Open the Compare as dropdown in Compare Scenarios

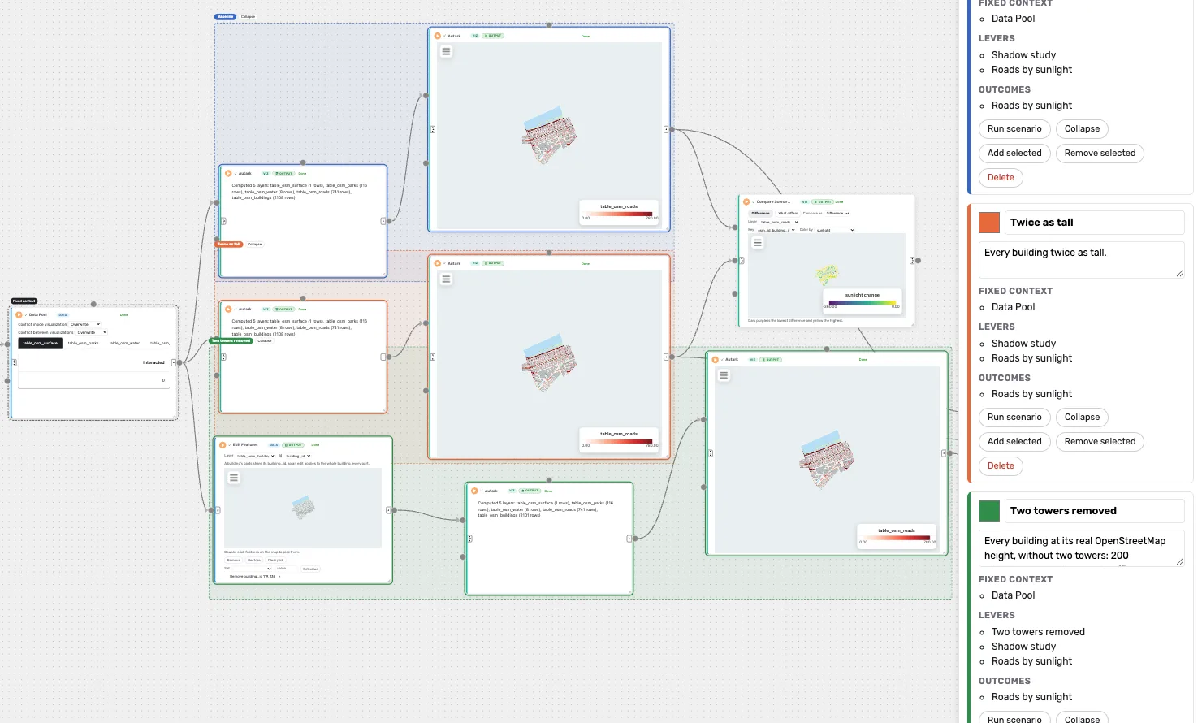click(837, 213)
